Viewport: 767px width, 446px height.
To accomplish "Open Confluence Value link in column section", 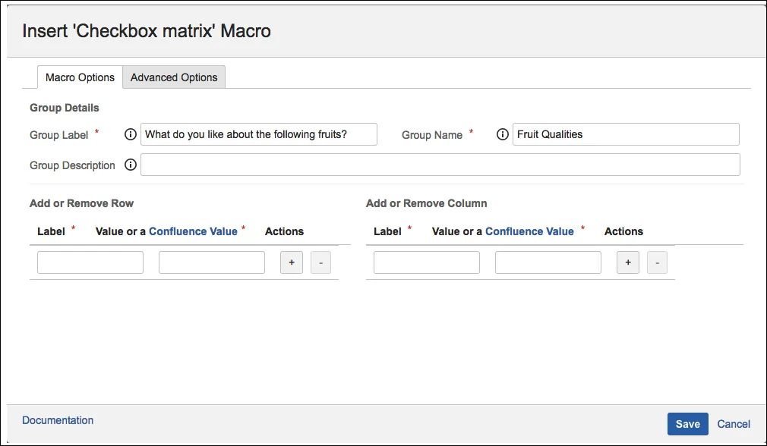I will click(529, 231).
